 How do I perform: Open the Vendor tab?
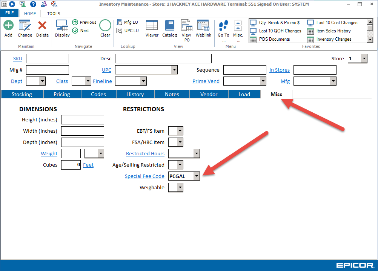point(209,94)
